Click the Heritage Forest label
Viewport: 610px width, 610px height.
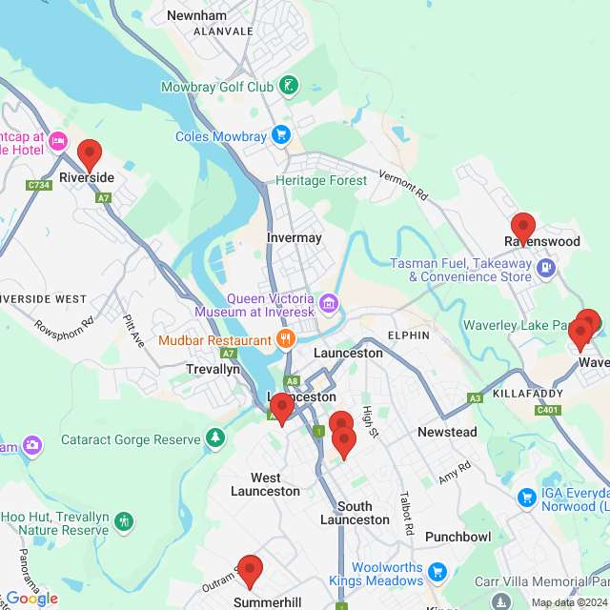[321, 180]
